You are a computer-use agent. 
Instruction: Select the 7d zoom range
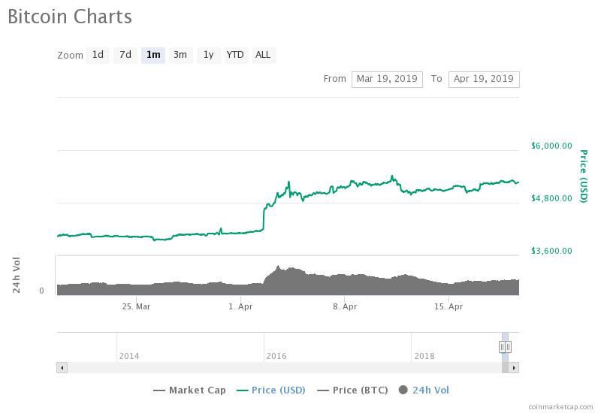[x=125, y=55]
